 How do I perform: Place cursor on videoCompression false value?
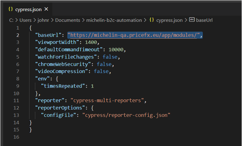coord(101,71)
